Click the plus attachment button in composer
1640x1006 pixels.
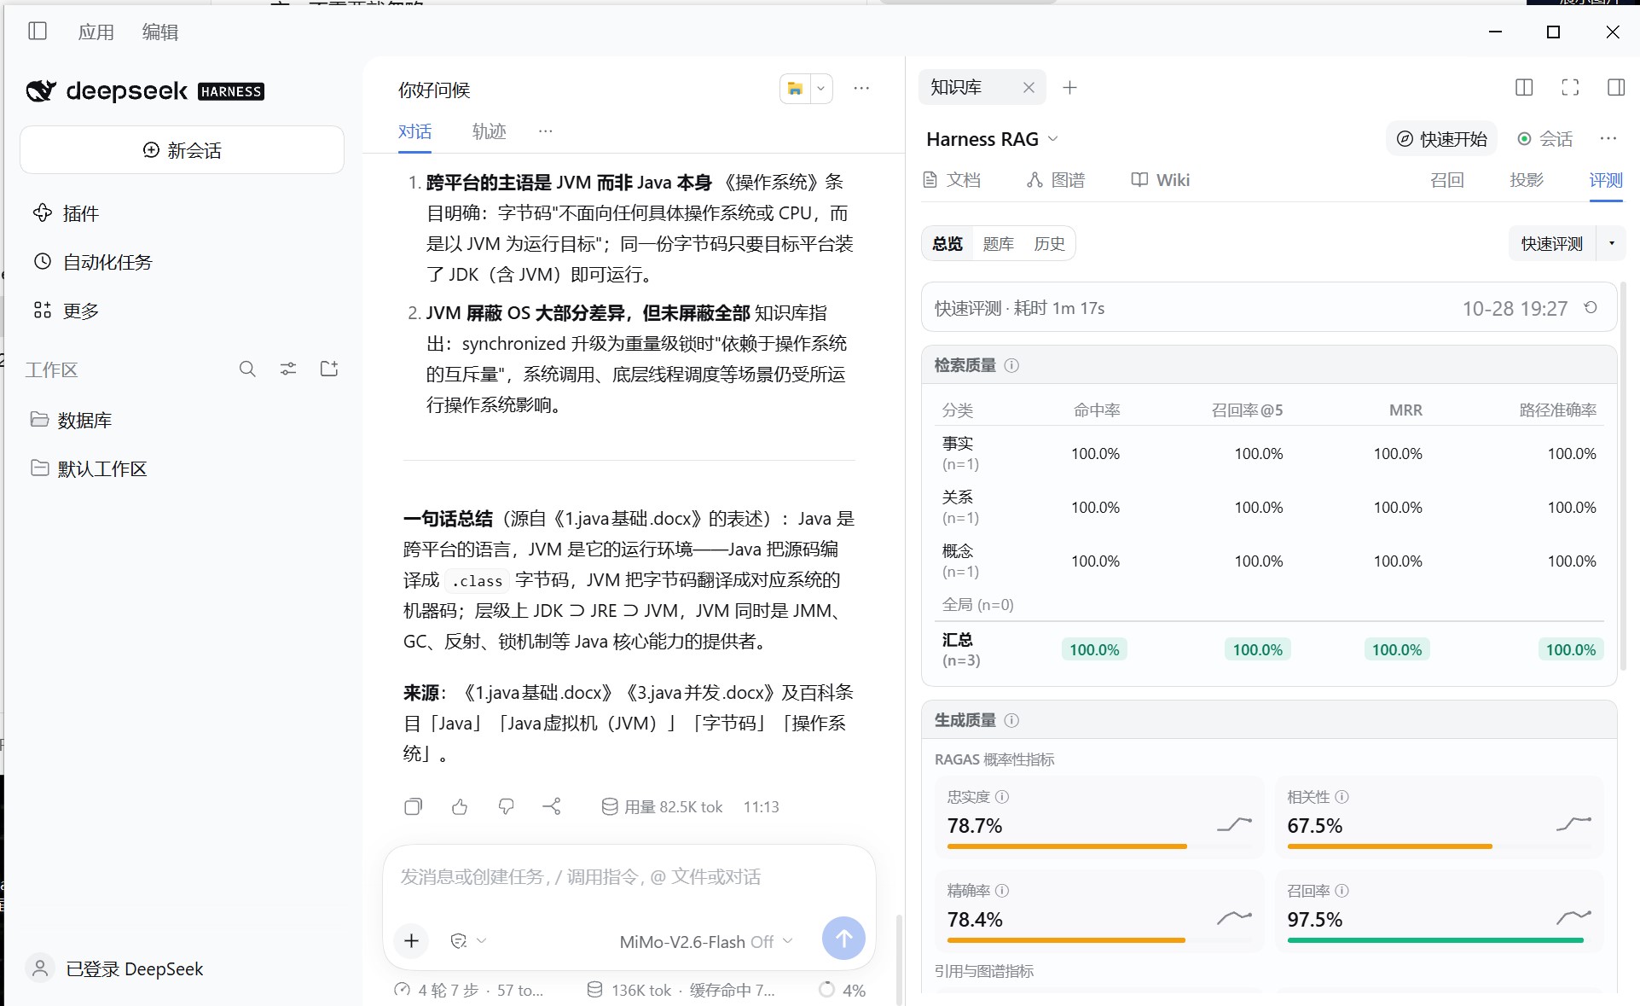[411, 940]
